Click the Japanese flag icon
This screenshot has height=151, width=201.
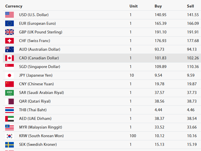9,75
